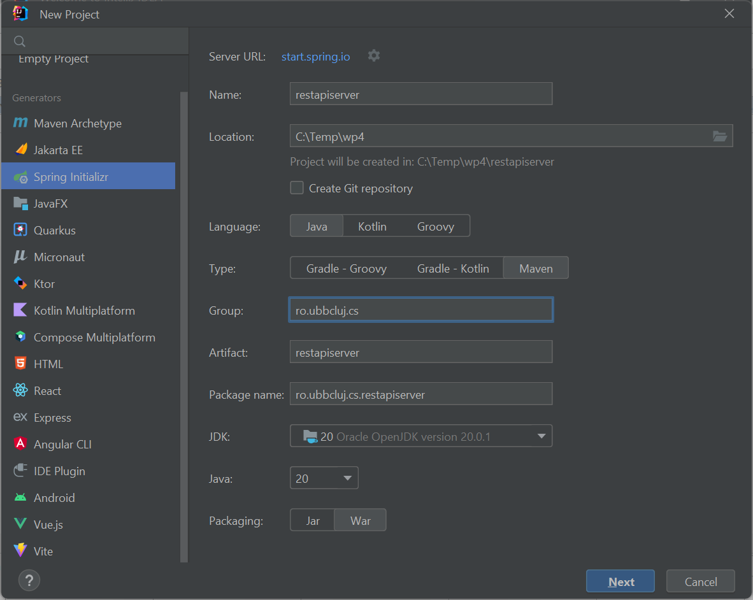Open the JDK dropdown
Screen dimensions: 753x600
421,436
